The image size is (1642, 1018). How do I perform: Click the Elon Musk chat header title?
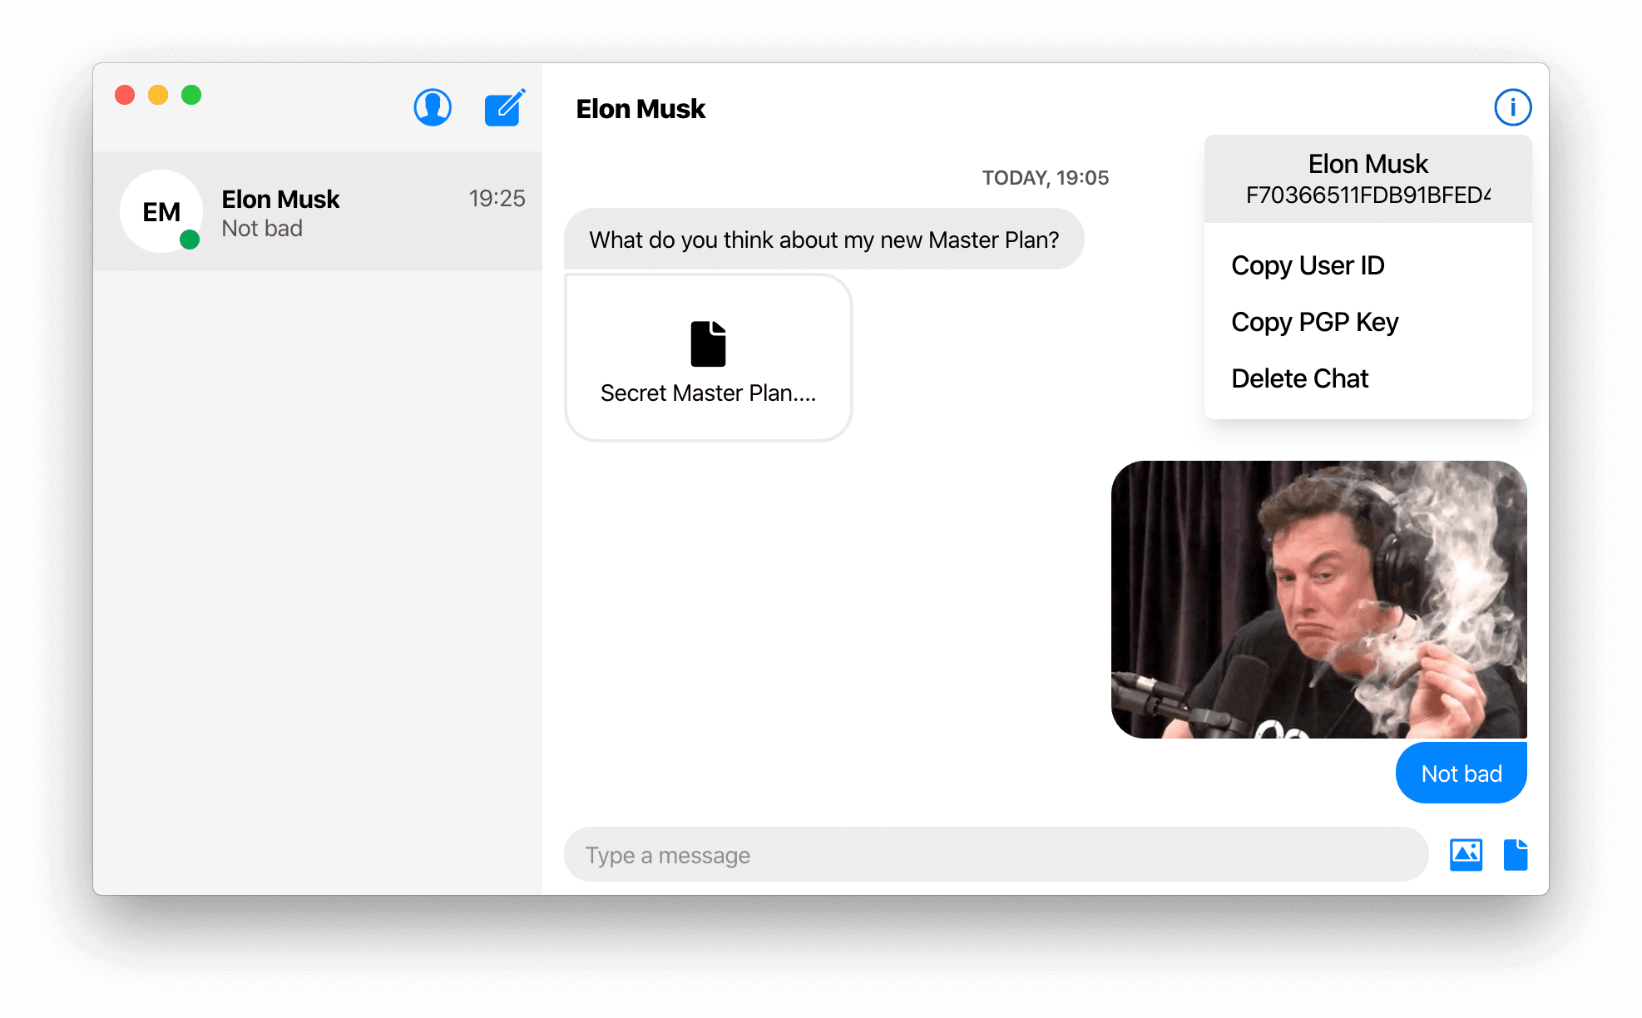pos(640,109)
